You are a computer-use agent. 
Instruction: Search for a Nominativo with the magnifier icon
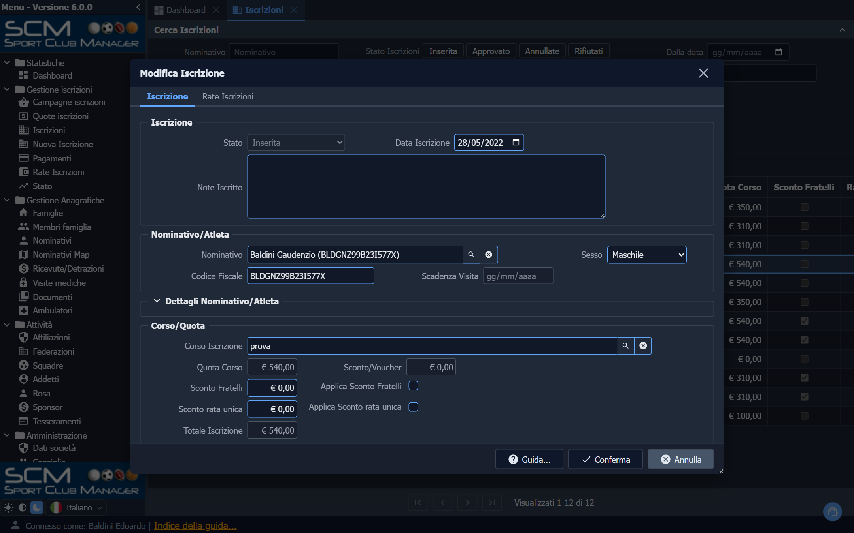coord(471,255)
